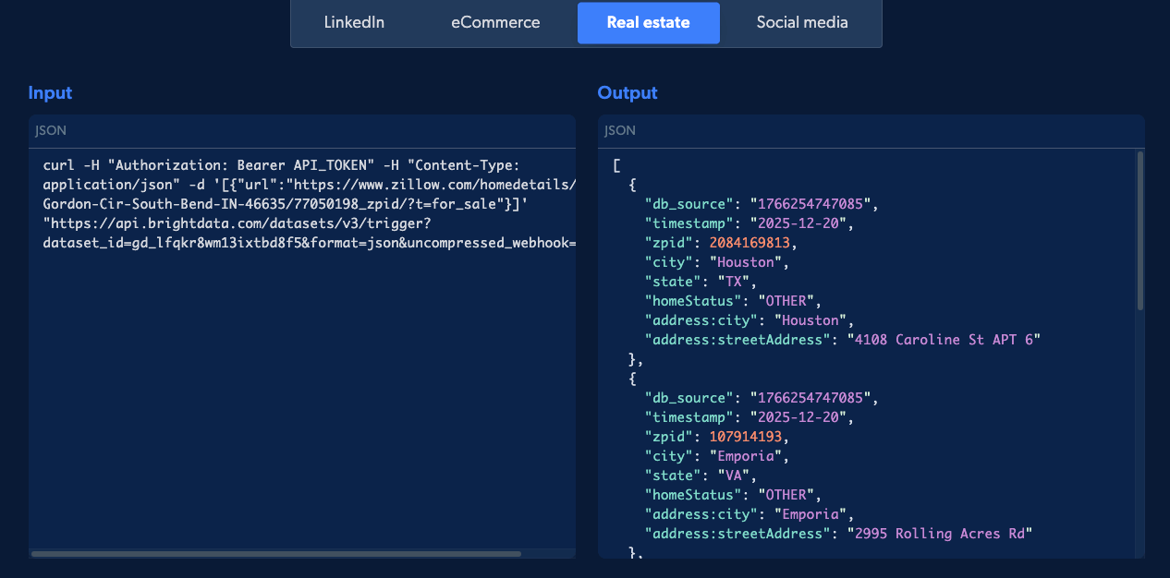Viewport: 1170px width, 578px height.
Task: Click the zpid value 2084169813 in the output
Action: tap(745, 242)
